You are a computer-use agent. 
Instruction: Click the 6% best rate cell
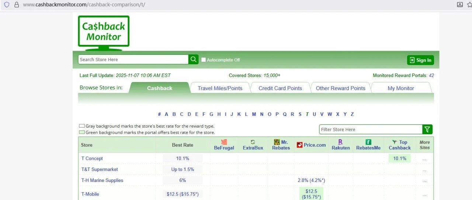[x=183, y=181]
